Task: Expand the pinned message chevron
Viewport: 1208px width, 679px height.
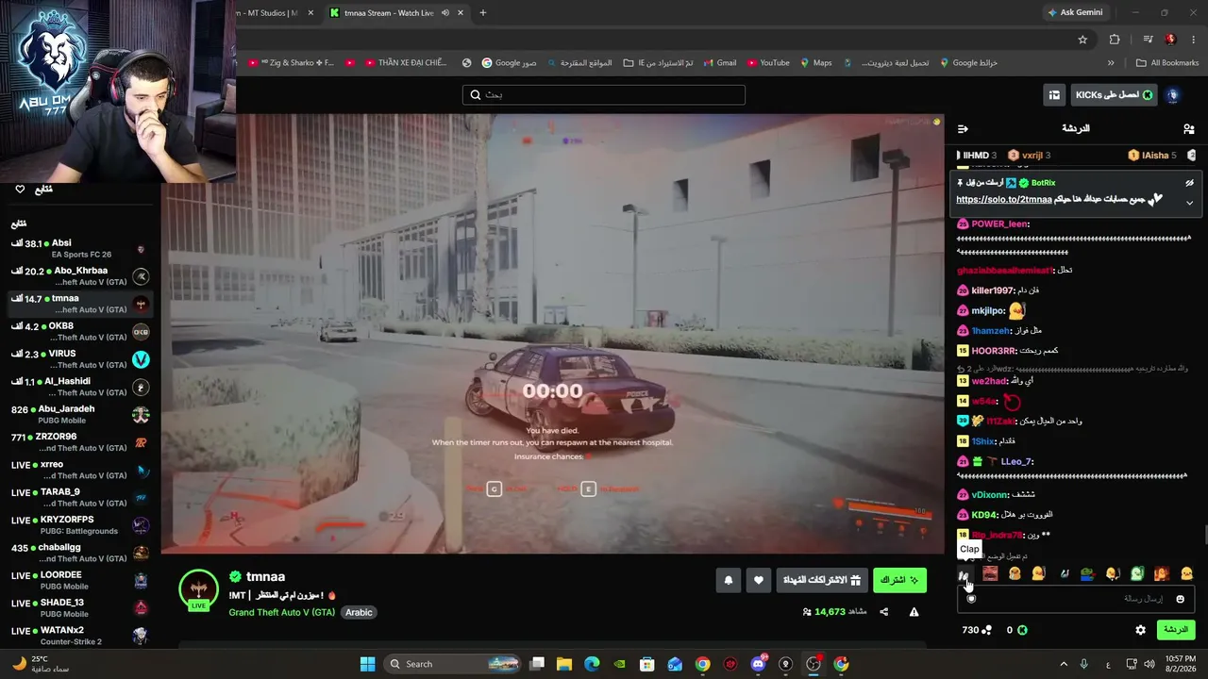Action: pos(1189,203)
